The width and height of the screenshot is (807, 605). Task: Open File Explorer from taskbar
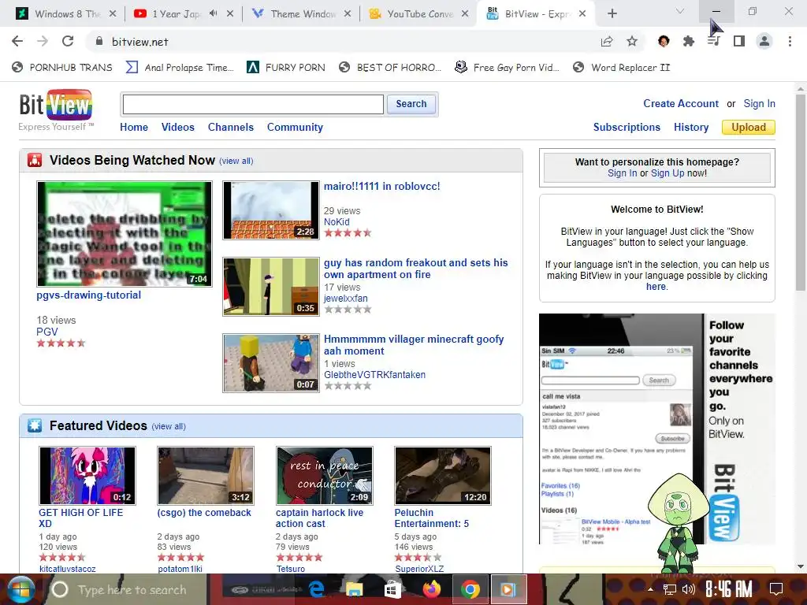pos(354,589)
